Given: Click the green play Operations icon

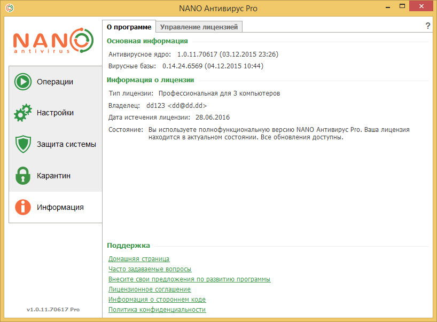Looking at the screenshot, I should coord(23,82).
